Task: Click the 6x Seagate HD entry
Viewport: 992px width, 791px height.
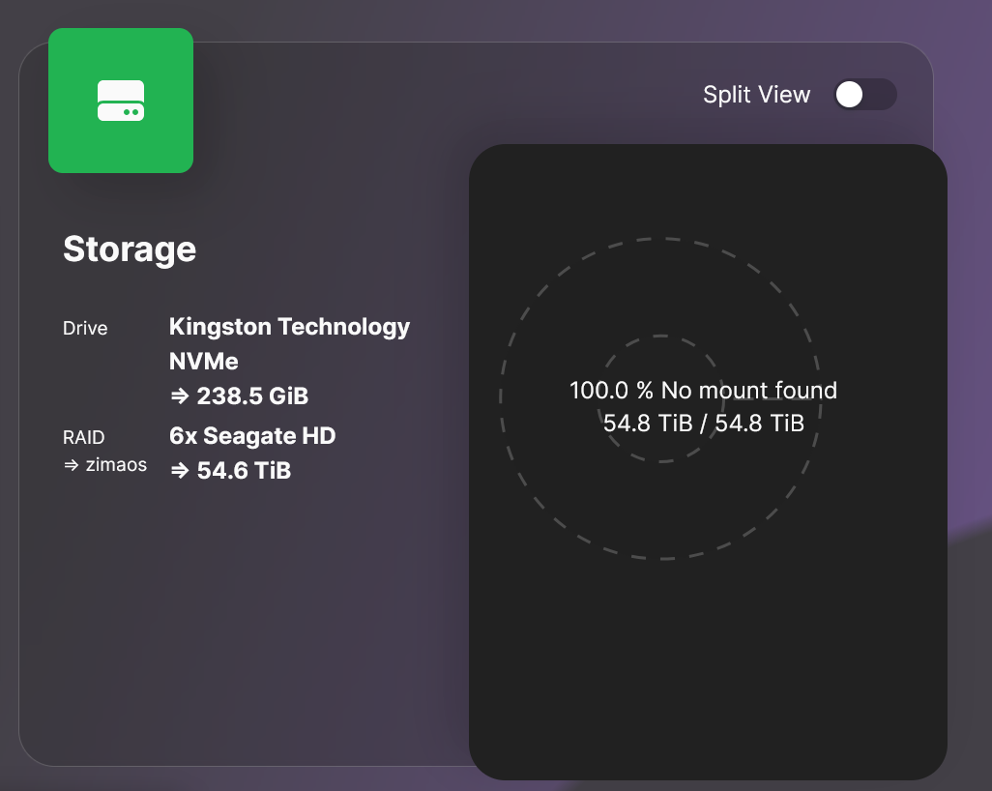Action: [251, 436]
